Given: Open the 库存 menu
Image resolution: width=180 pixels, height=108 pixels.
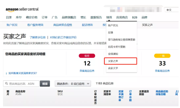Looking at the screenshot, I should [19, 17].
